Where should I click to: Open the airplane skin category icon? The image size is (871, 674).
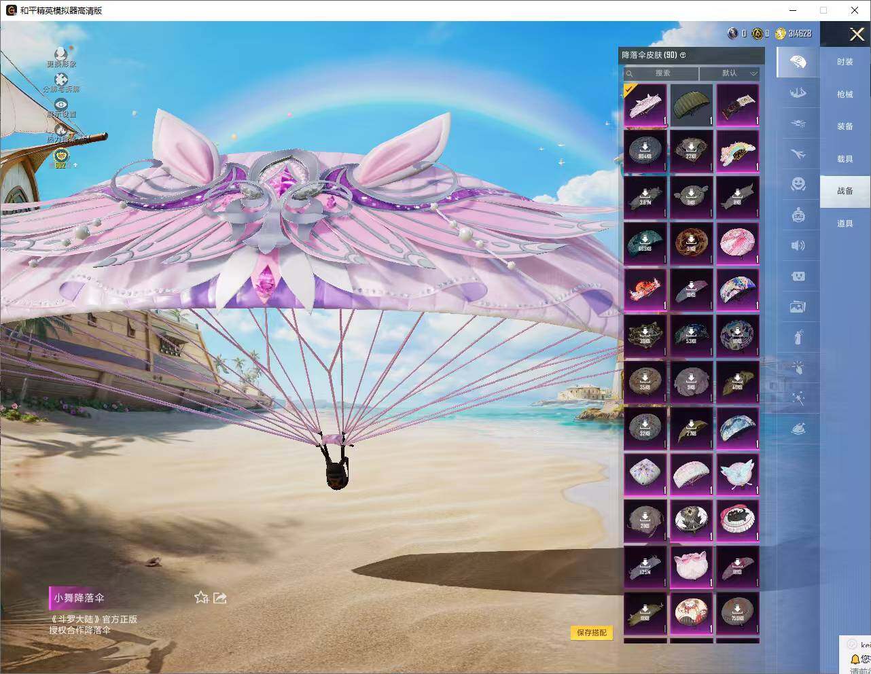pos(798,154)
